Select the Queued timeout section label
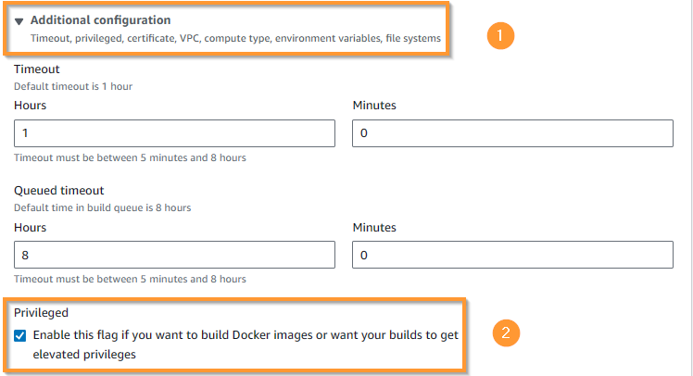Image resolution: width=693 pixels, height=376 pixels. [x=58, y=191]
